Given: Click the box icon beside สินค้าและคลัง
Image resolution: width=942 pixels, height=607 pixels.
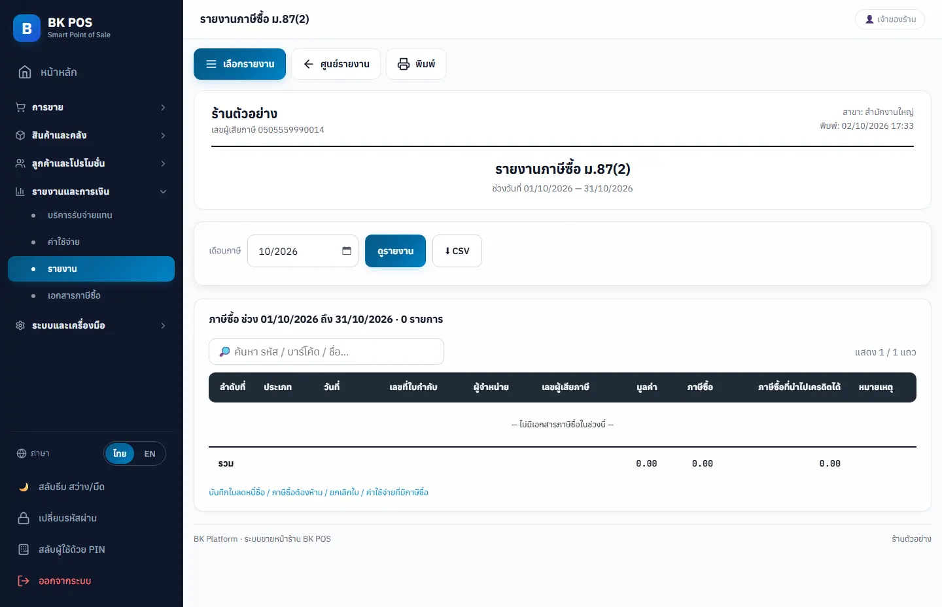Looking at the screenshot, I should tap(20, 135).
